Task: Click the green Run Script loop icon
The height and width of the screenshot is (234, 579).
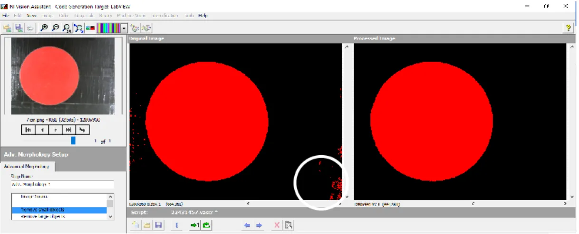Action: tap(207, 225)
